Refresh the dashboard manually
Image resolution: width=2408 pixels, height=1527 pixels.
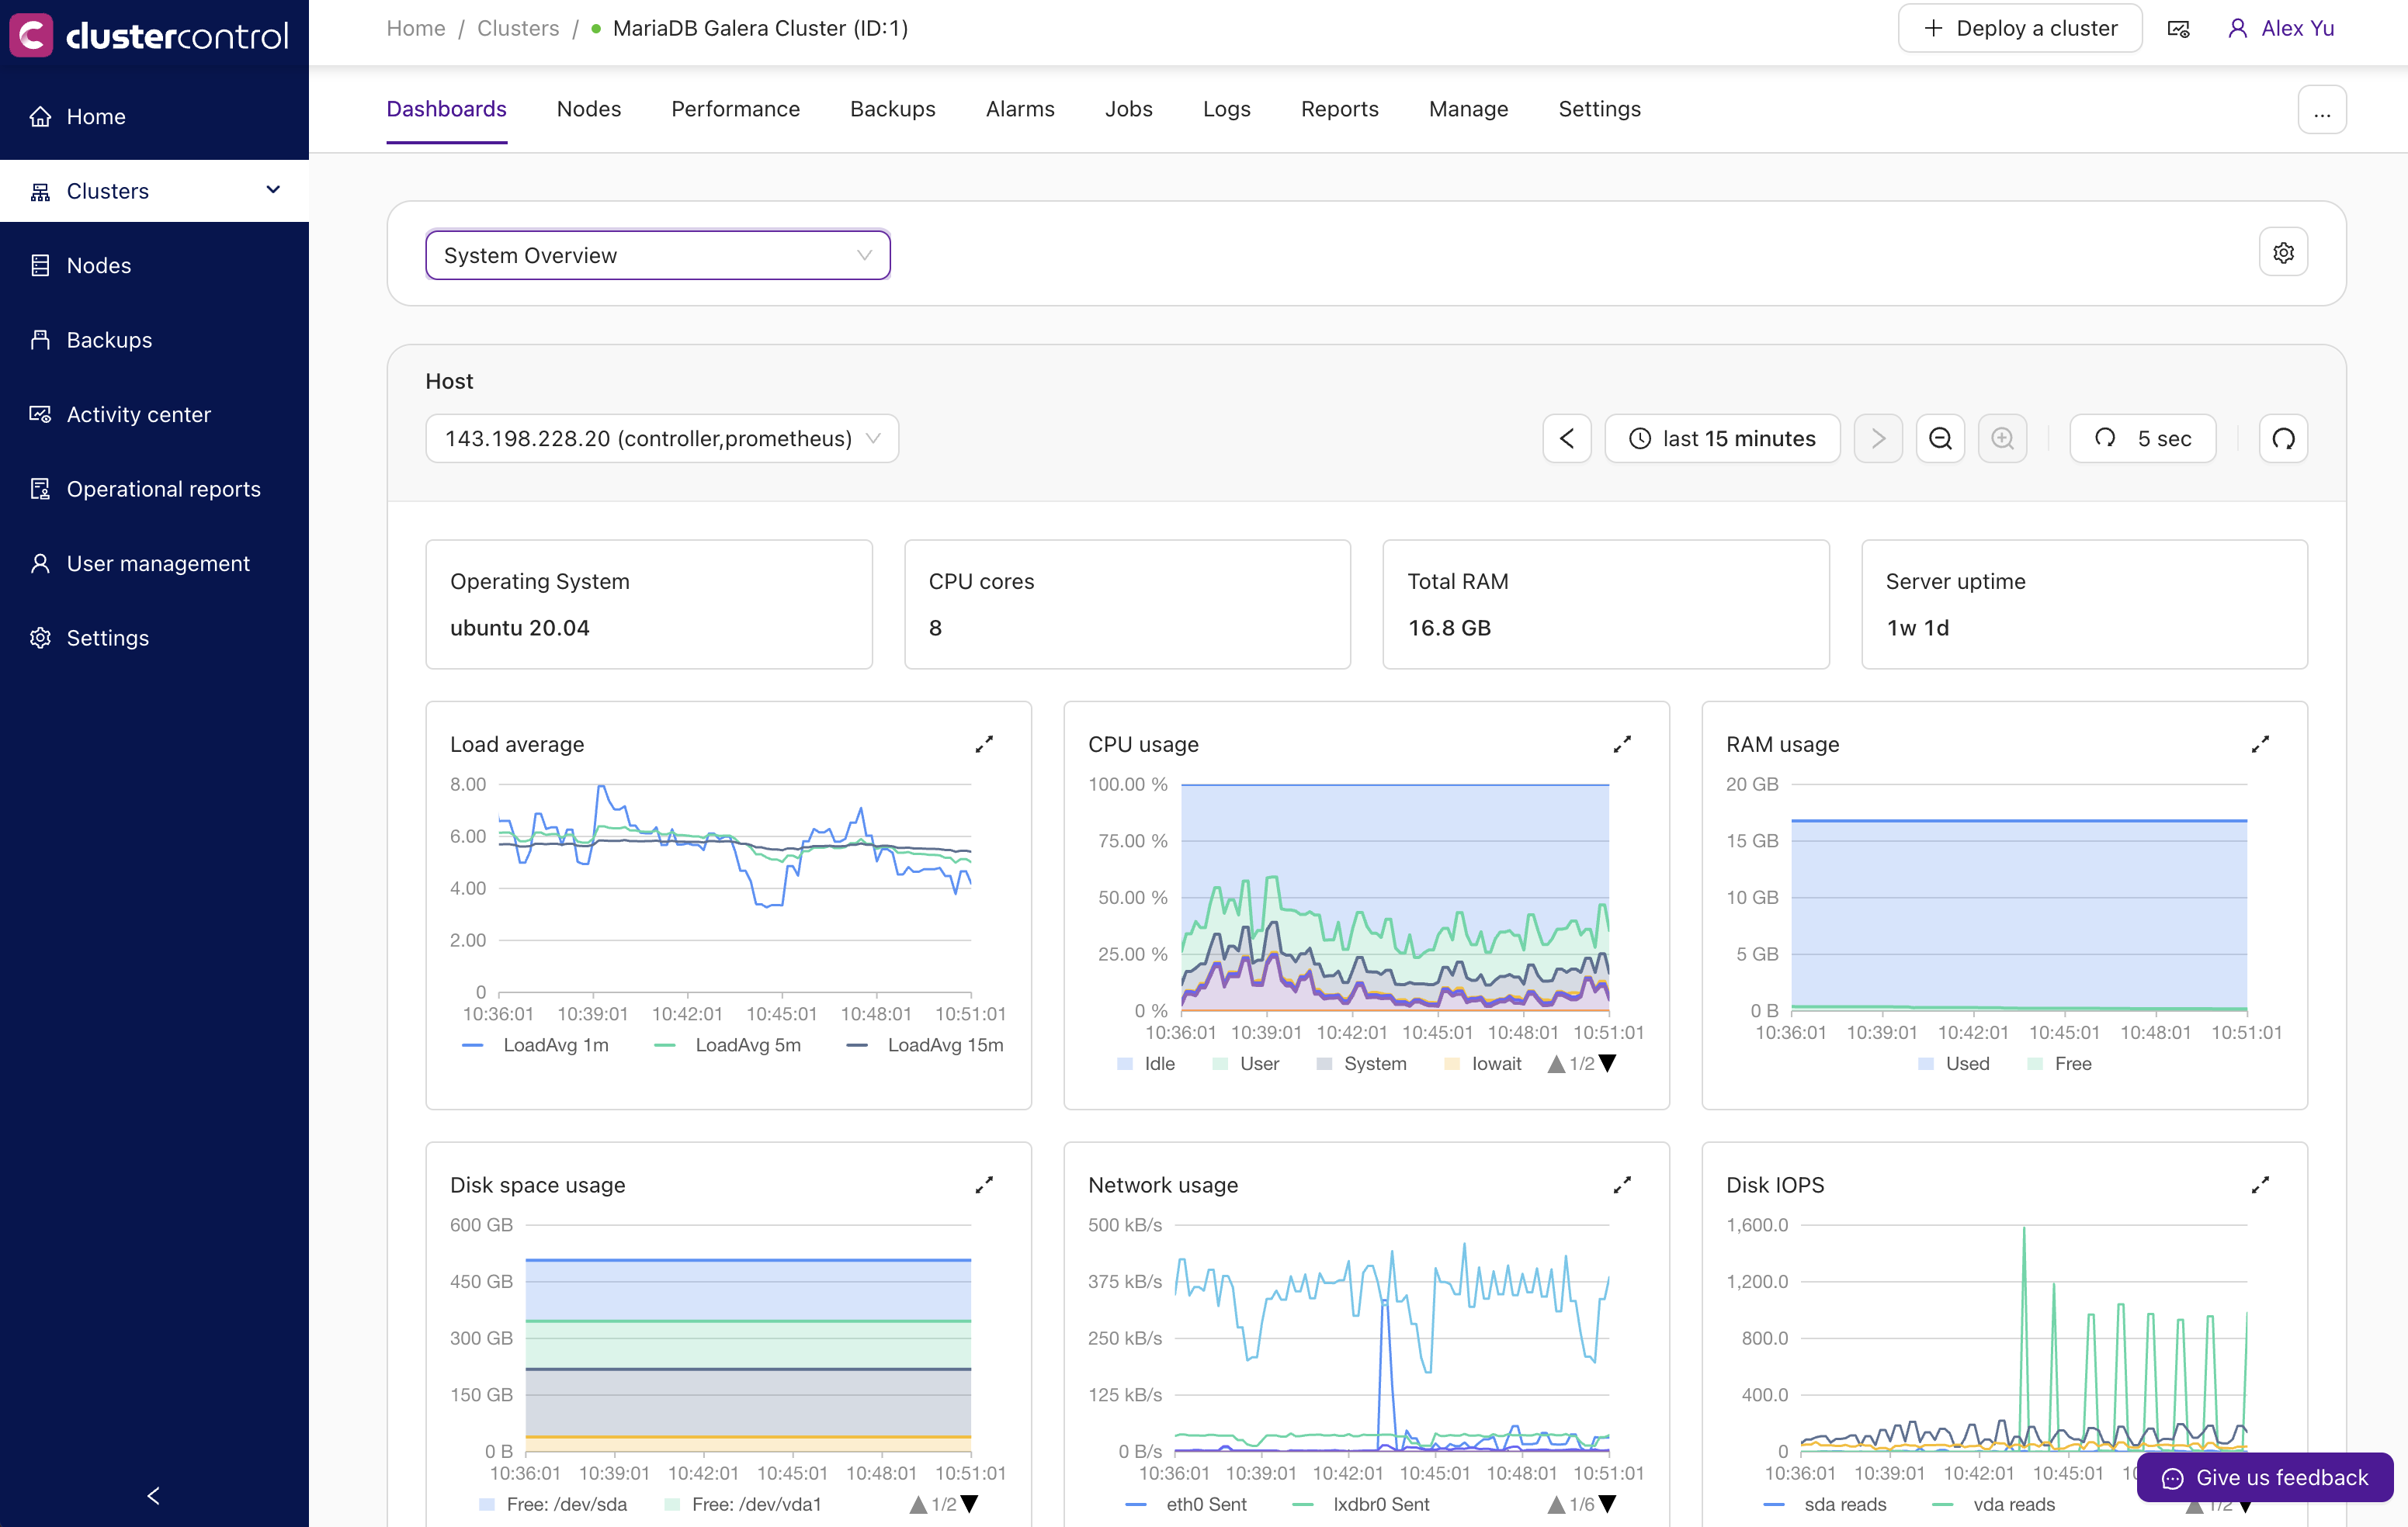[2283, 438]
